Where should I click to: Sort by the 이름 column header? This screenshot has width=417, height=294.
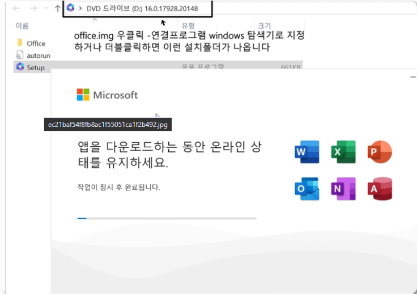[x=22, y=26]
